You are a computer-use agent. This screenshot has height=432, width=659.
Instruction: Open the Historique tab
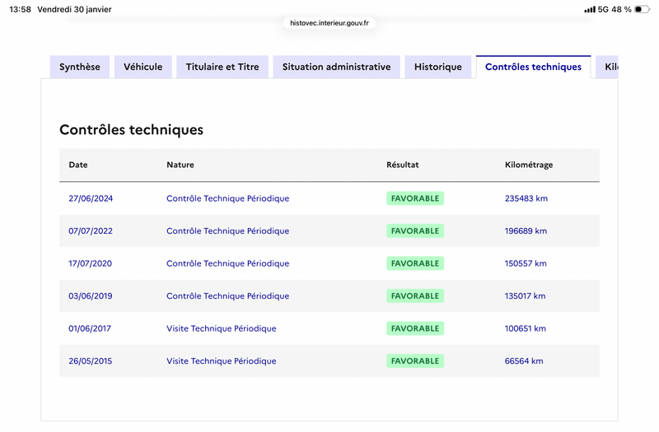pos(438,67)
